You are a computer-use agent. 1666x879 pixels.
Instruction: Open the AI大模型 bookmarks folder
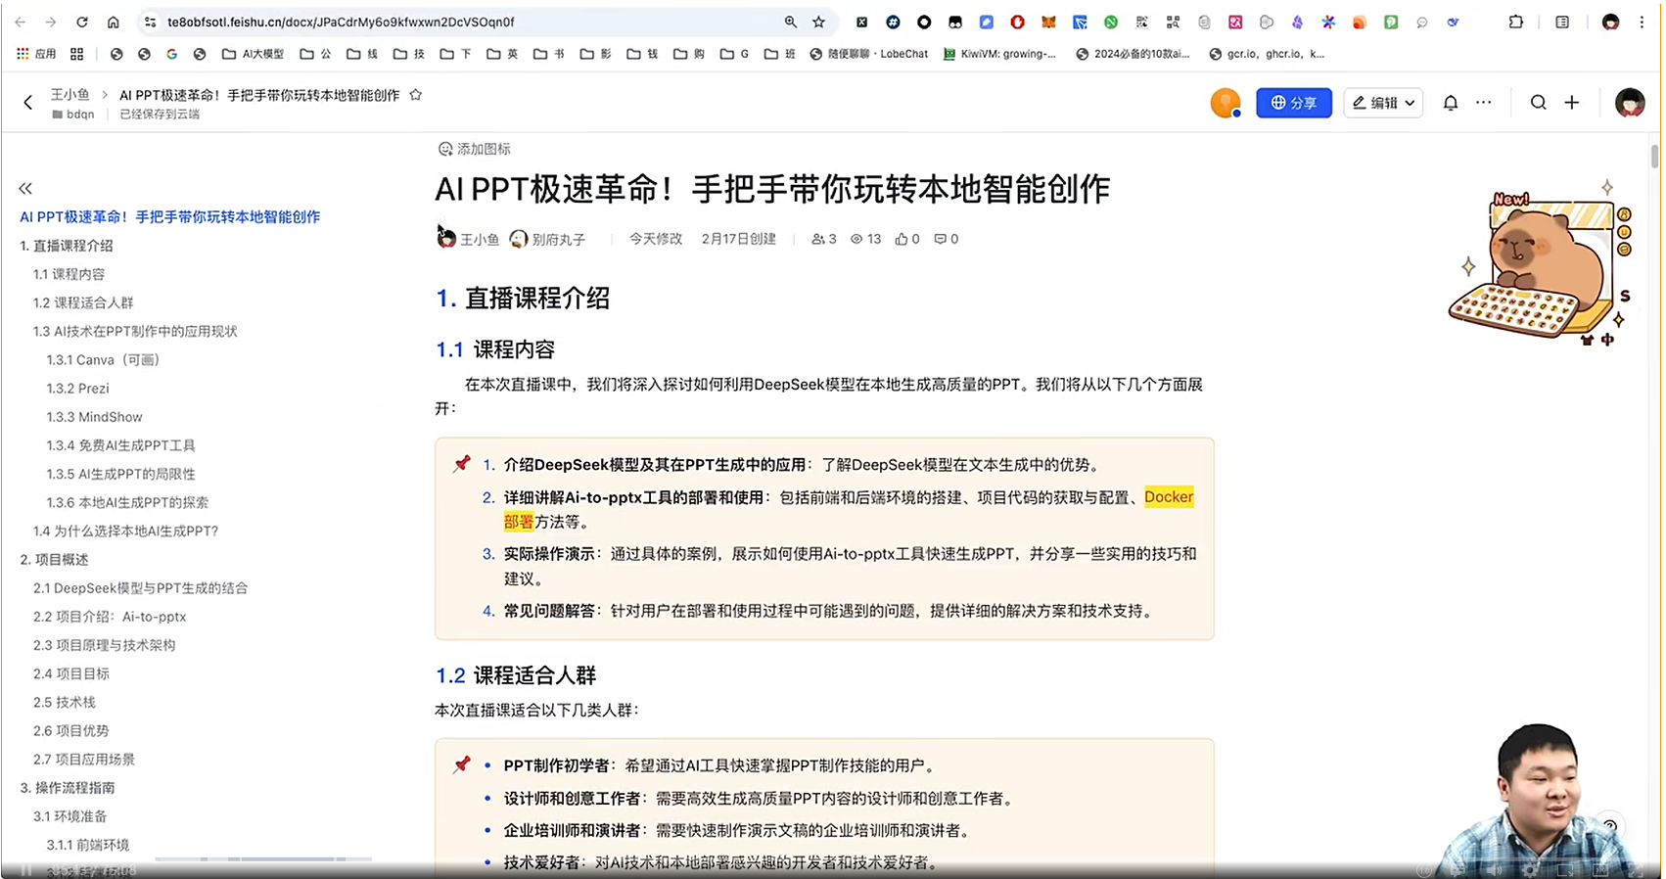click(x=253, y=54)
